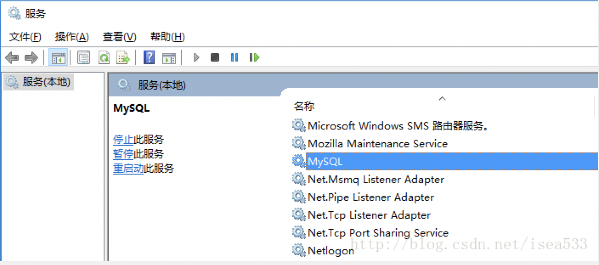The image size is (599, 265).
Task: Open the 文件(F) menu
Action: [25, 37]
